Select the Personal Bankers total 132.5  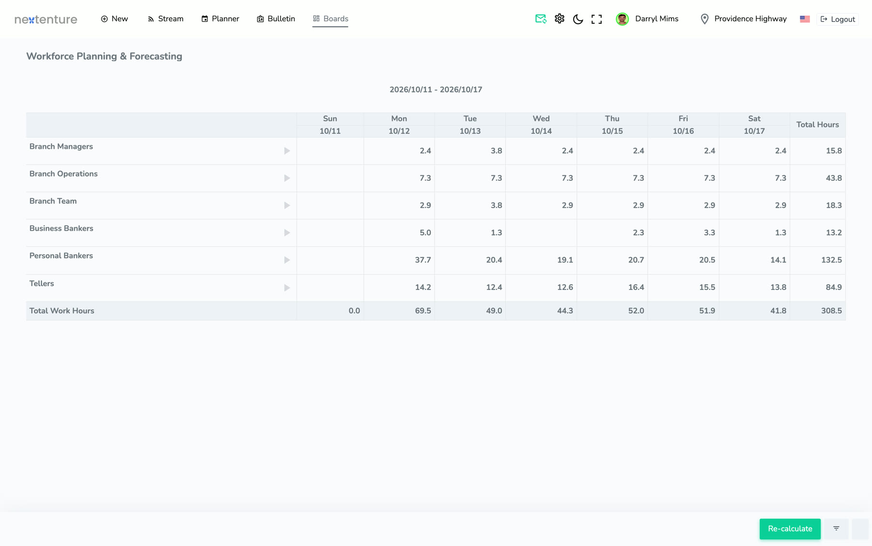[831, 260]
